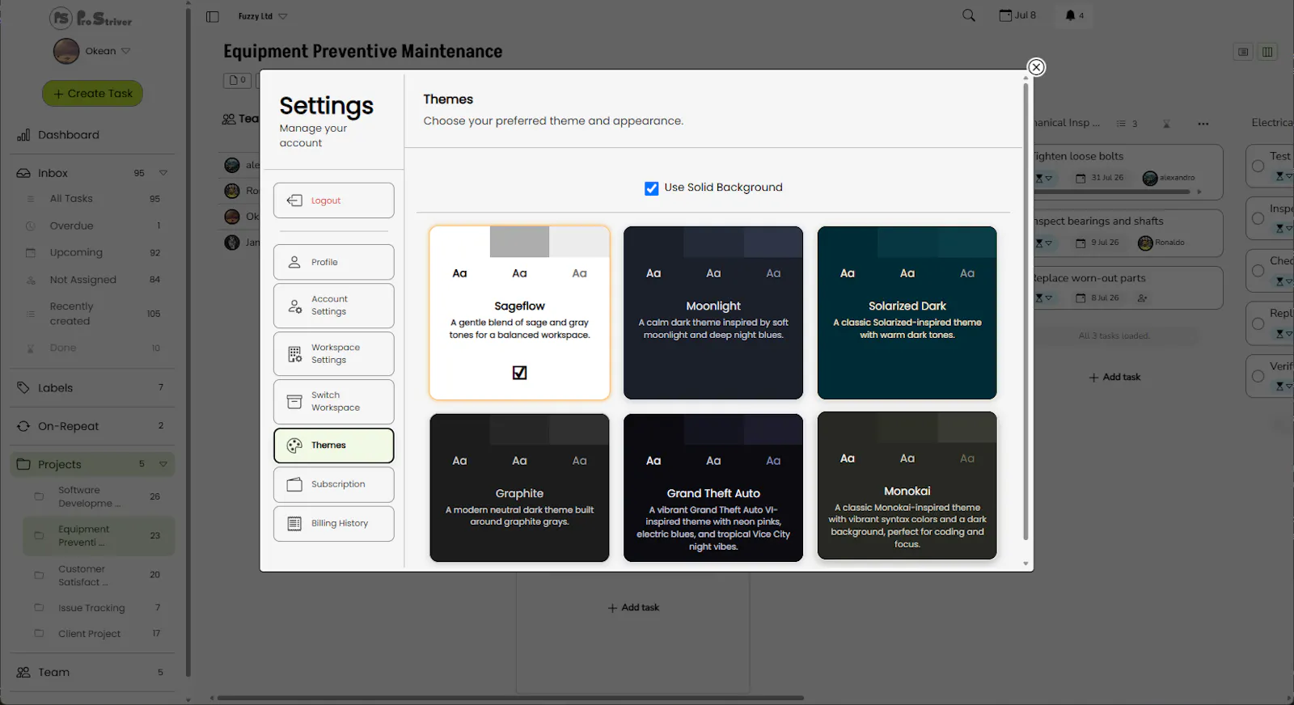Click the Sageflow selected checkmark

tap(519, 373)
